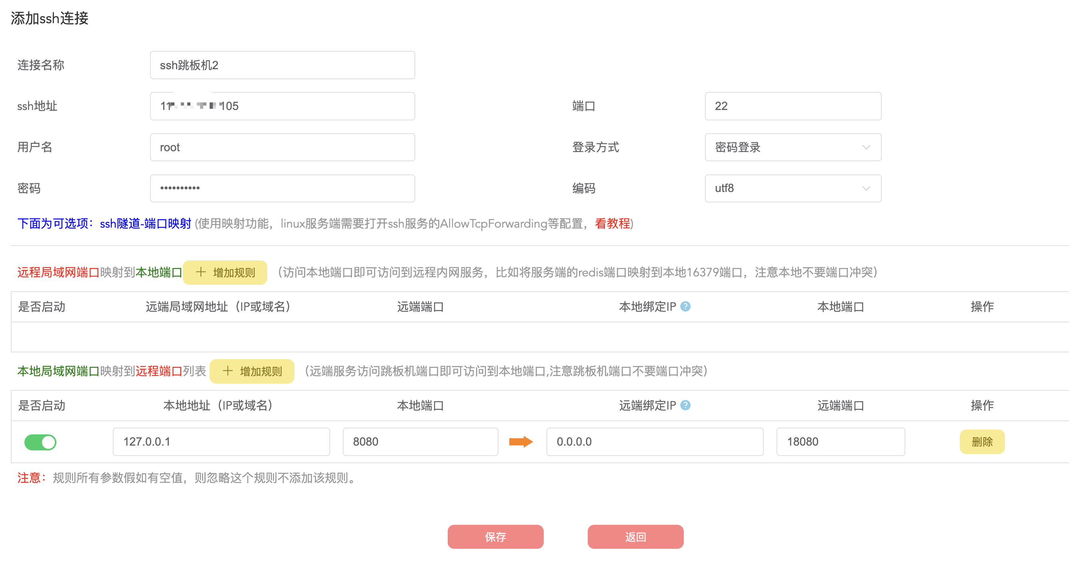Screen dimensions: 1069x576
Task: Click plus icon in local-to-remote 增加规则
Action: pyautogui.click(x=228, y=370)
